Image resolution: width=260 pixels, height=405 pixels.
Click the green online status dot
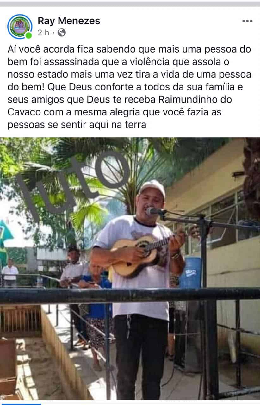(29, 35)
